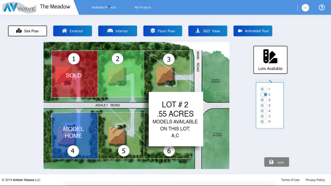331x186 pixels.
Task: Open the Available Projects menu
Action: pos(103,7)
